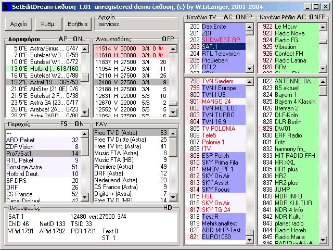Screen dimensions: 333x250
Task: Select favorite list Premiere (Astra)
Action: tap(131, 167)
